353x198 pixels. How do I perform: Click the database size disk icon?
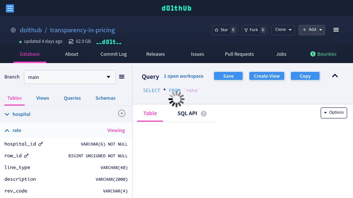pos(71,41)
